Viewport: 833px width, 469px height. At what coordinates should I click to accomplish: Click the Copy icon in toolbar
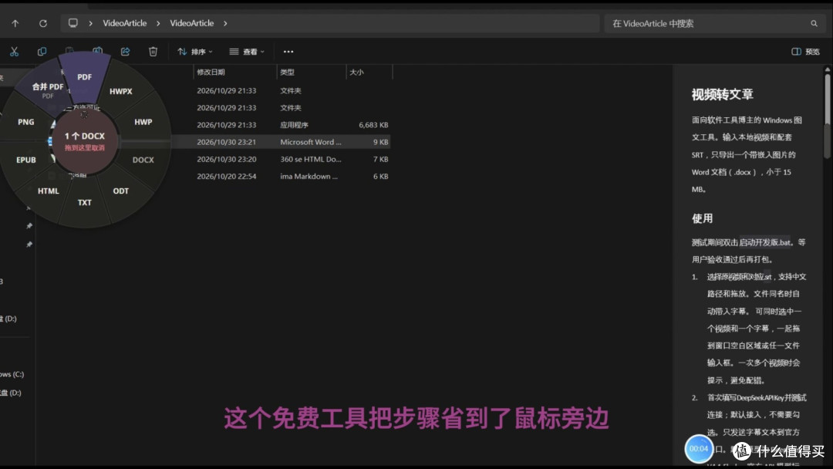tap(42, 52)
